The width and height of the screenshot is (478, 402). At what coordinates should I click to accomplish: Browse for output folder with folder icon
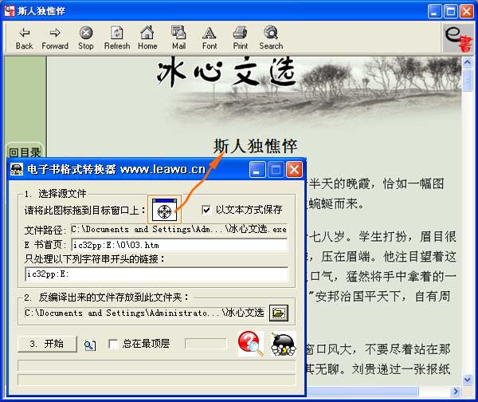[x=278, y=313]
